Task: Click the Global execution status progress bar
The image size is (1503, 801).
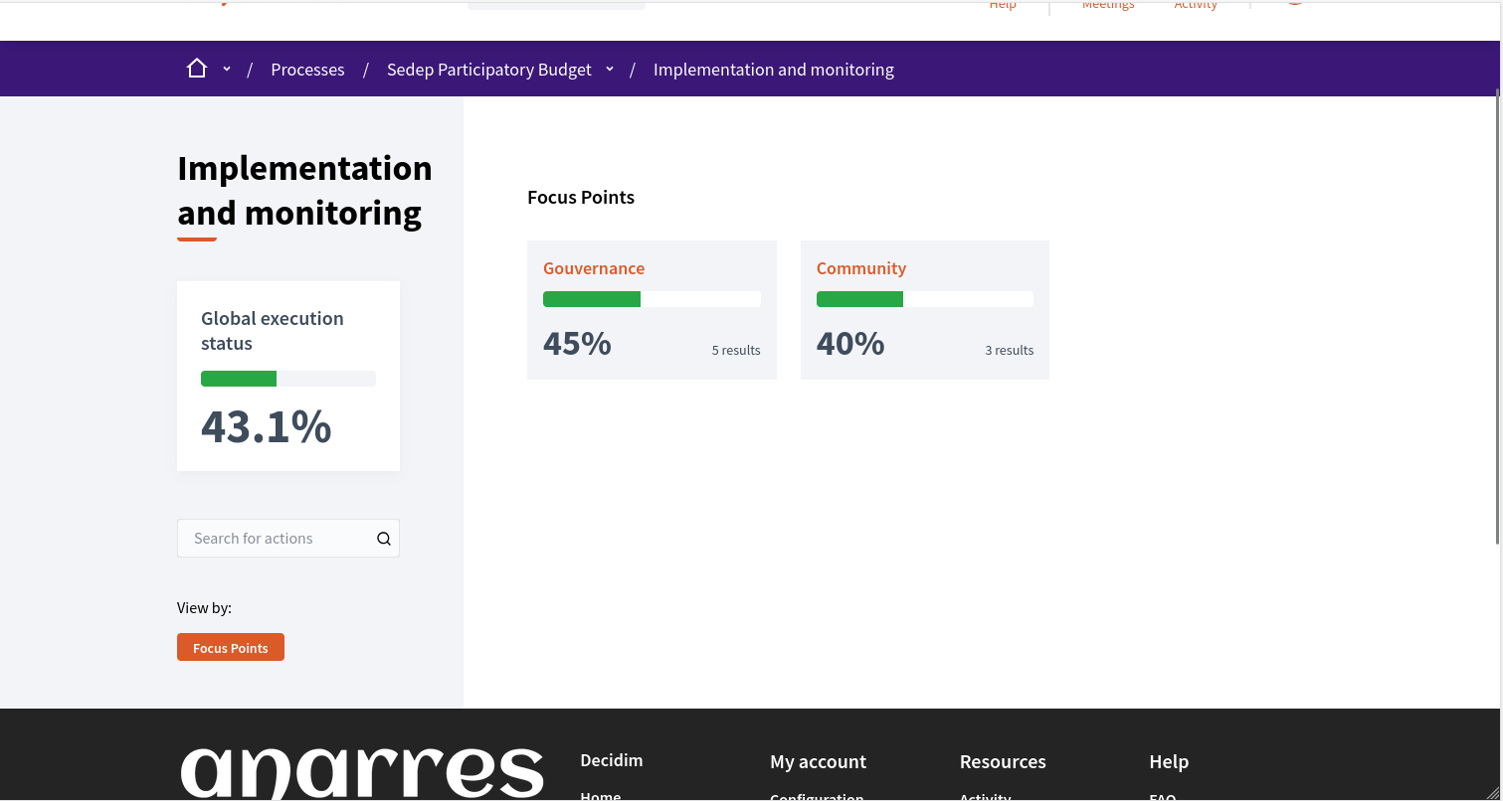Action: (288, 379)
